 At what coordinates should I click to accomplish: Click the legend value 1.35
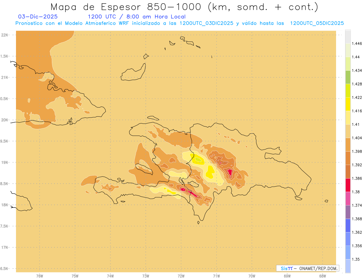pos(356,259)
